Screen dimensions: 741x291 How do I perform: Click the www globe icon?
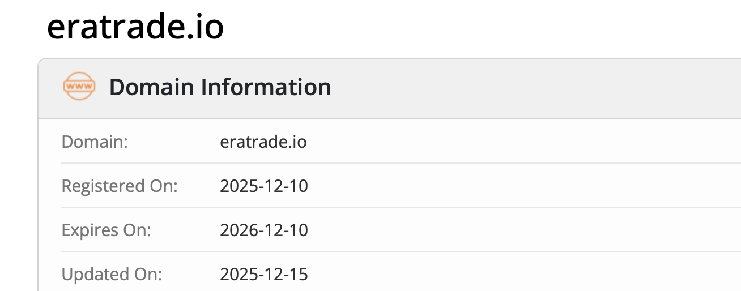(78, 87)
